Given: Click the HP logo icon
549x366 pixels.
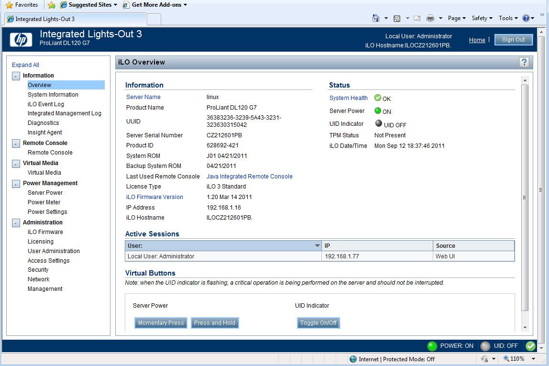Looking at the screenshot, I should (21, 40).
